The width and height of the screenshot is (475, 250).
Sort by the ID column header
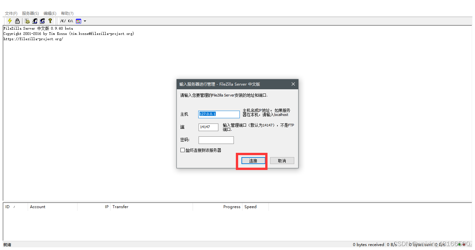coord(16,207)
